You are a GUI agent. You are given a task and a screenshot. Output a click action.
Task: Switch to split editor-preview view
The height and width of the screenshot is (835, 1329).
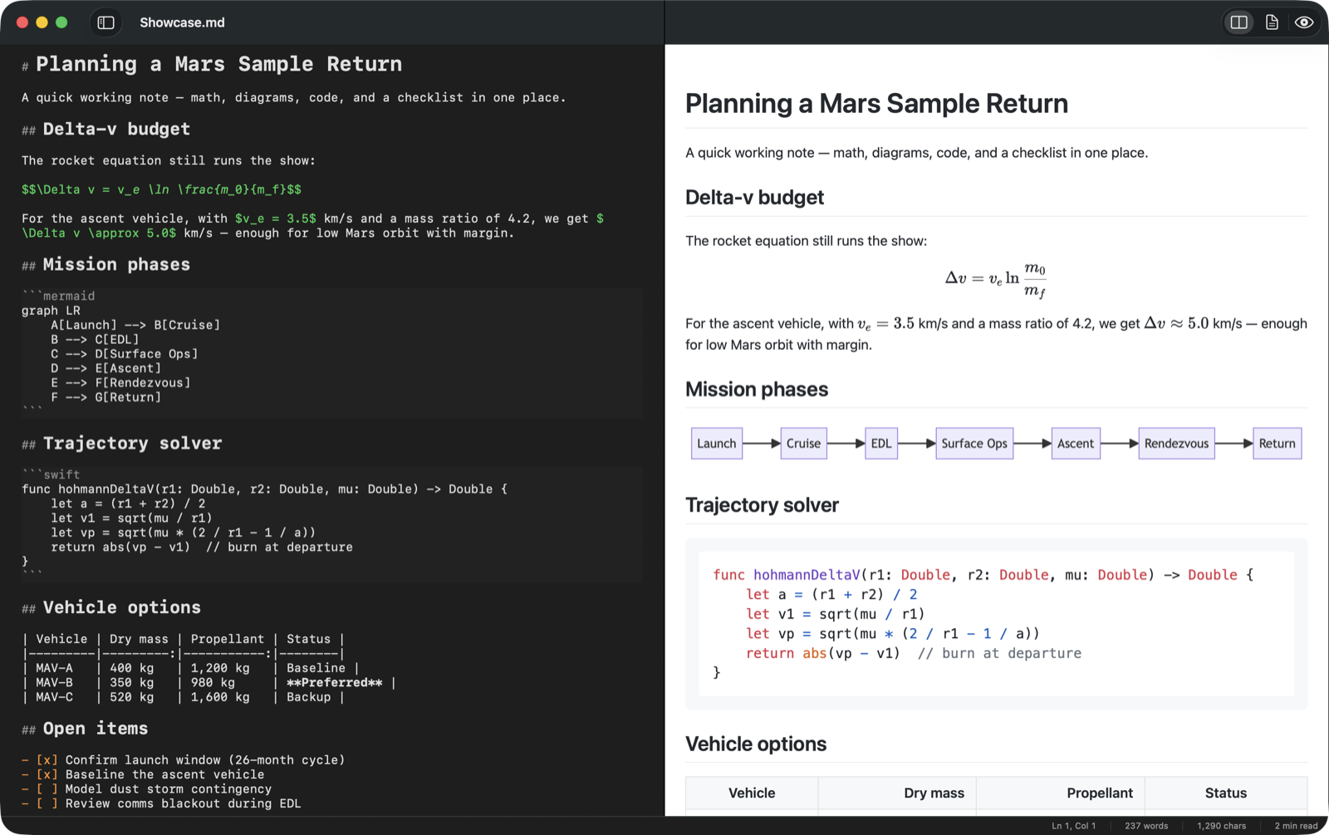tap(1238, 22)
